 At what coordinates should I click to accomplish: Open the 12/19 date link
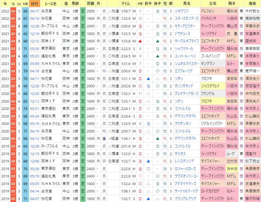pyautogui.click(x=34, y=34)
